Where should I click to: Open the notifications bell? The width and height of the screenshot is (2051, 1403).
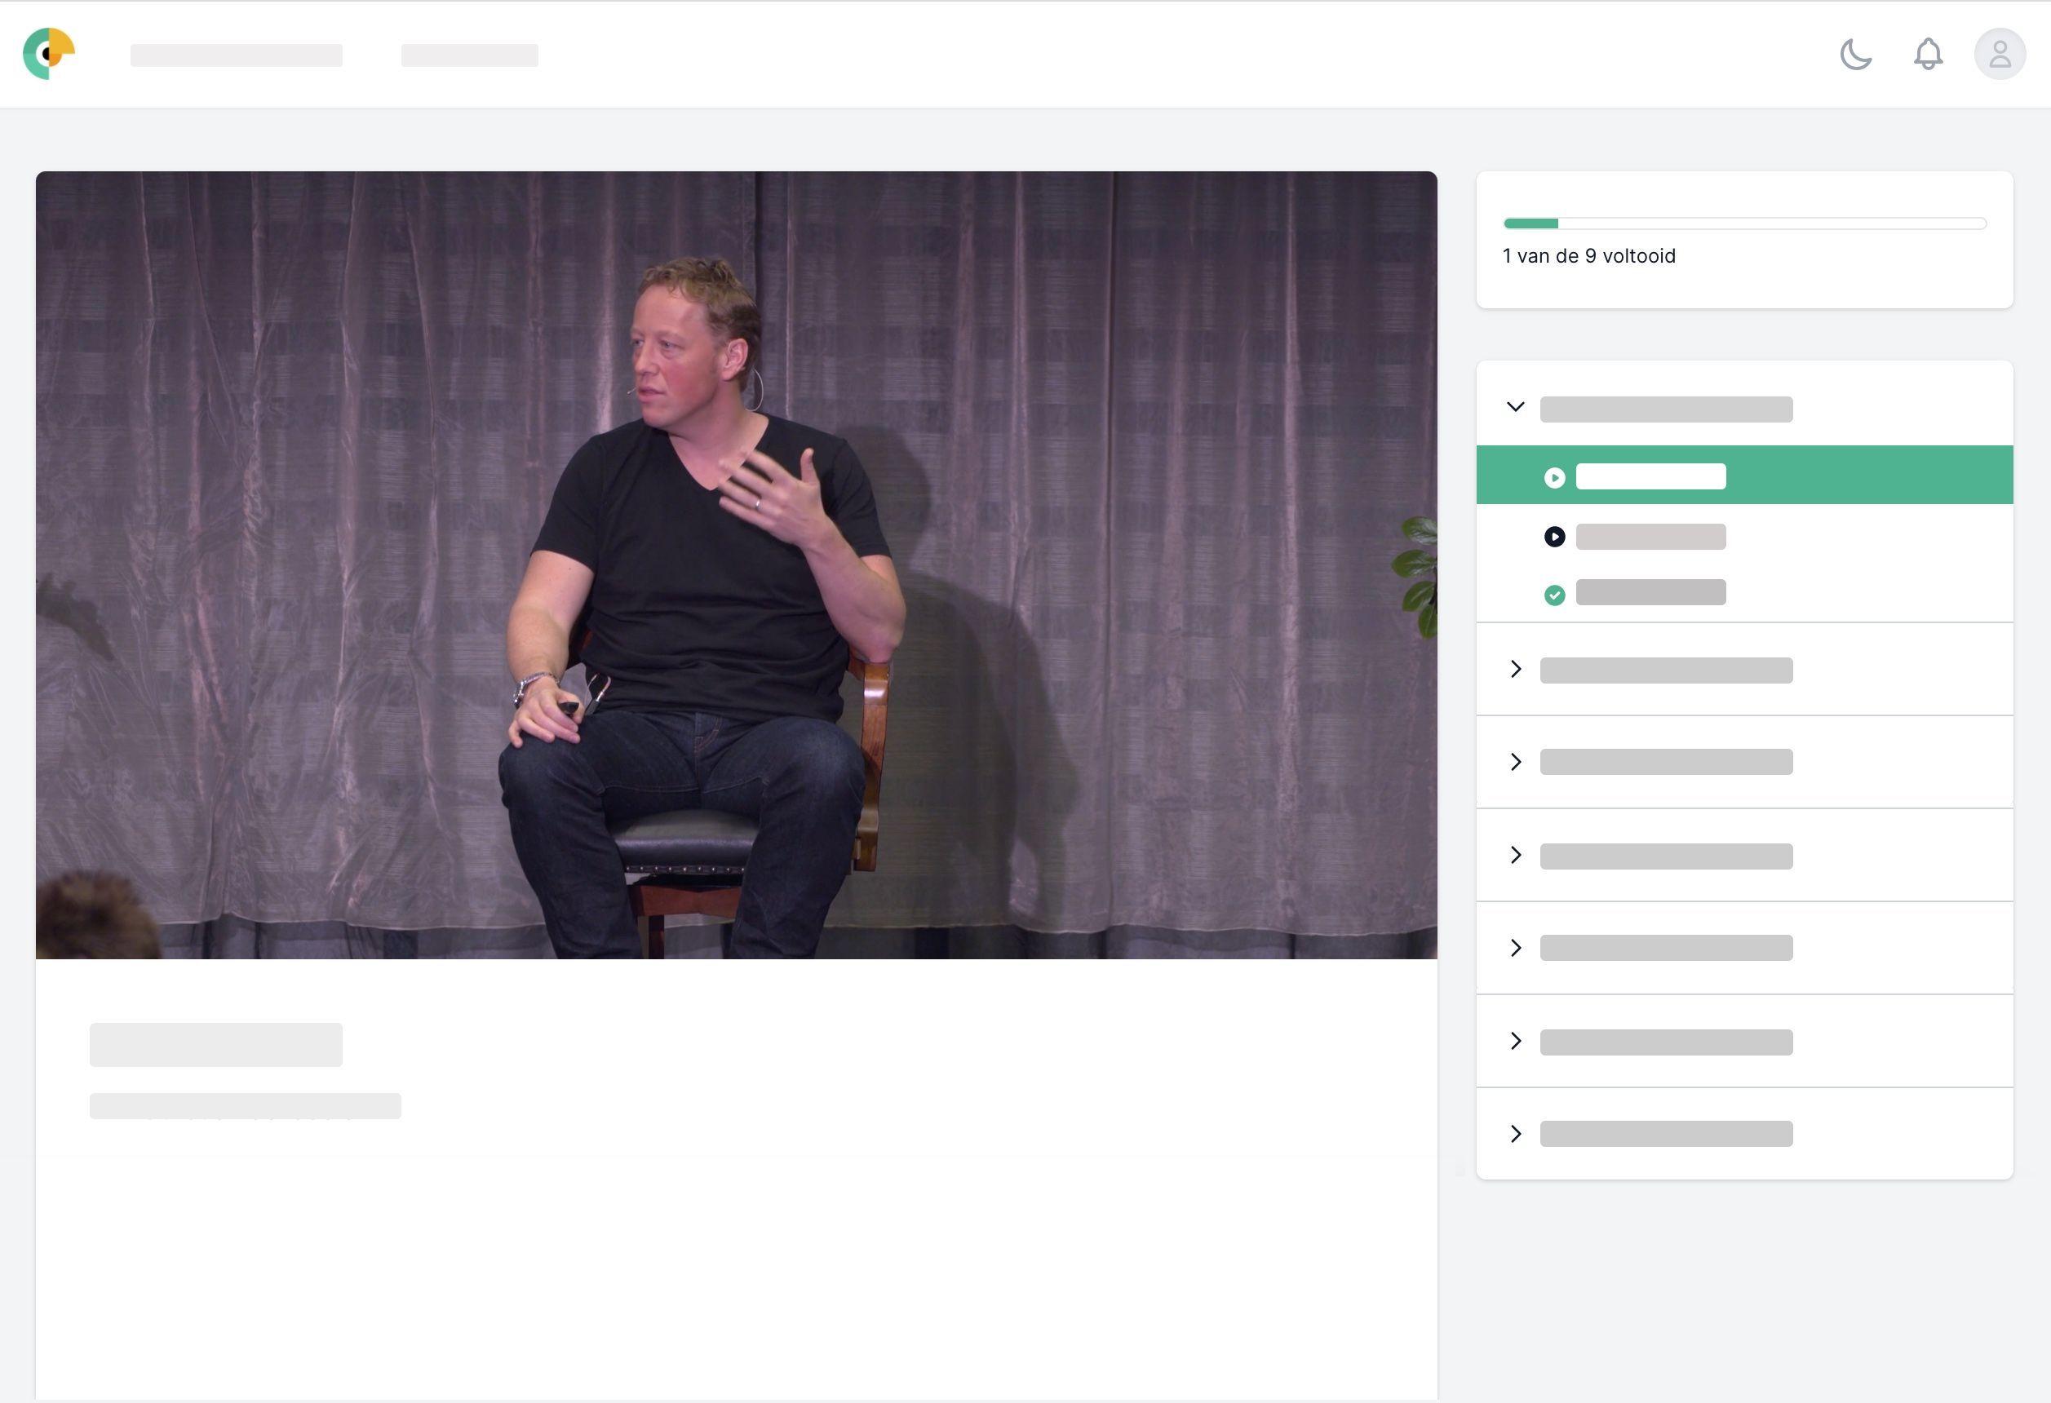(1928, 55)
